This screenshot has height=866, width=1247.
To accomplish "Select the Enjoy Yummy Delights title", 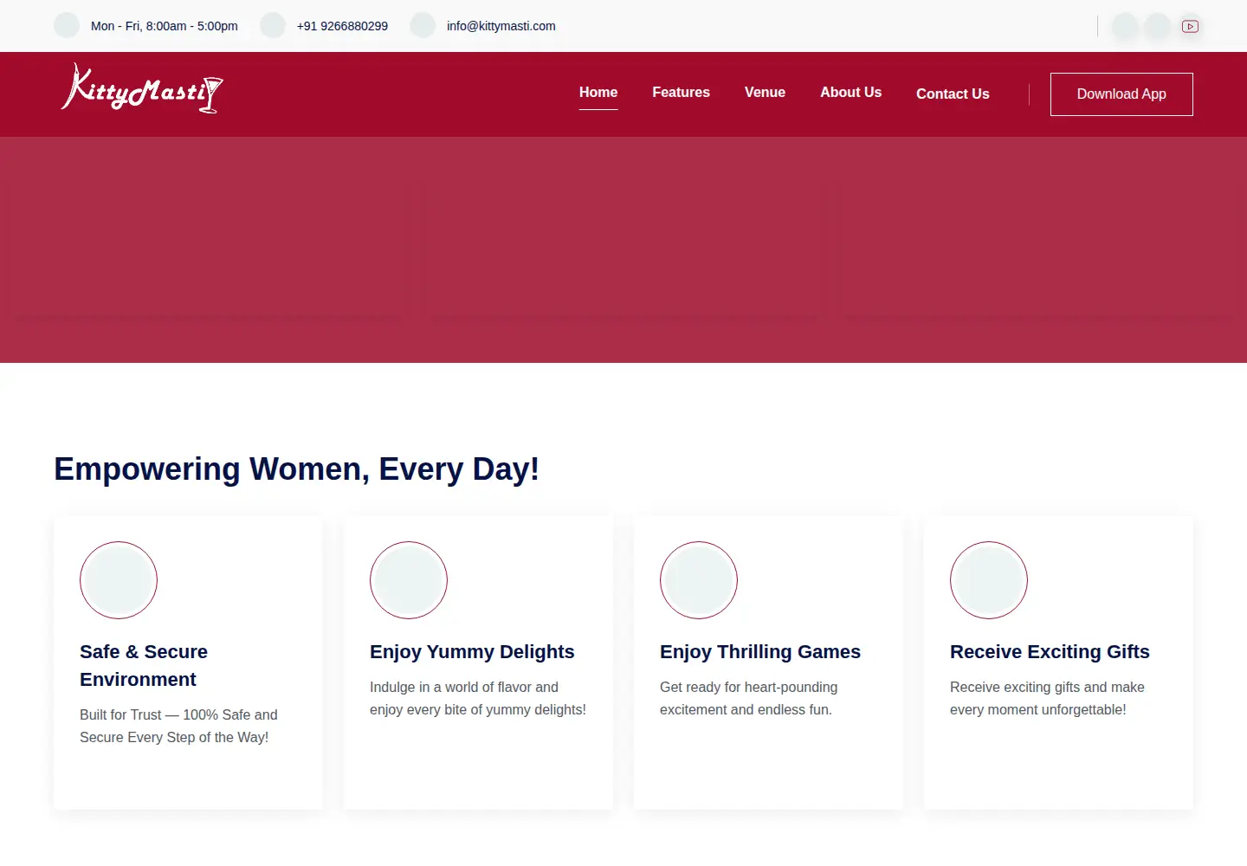I will 472,652.
